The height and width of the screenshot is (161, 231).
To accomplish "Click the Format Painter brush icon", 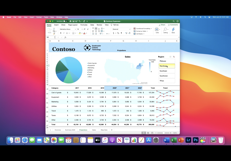I will pyautogui.click(x=54, y=34).
